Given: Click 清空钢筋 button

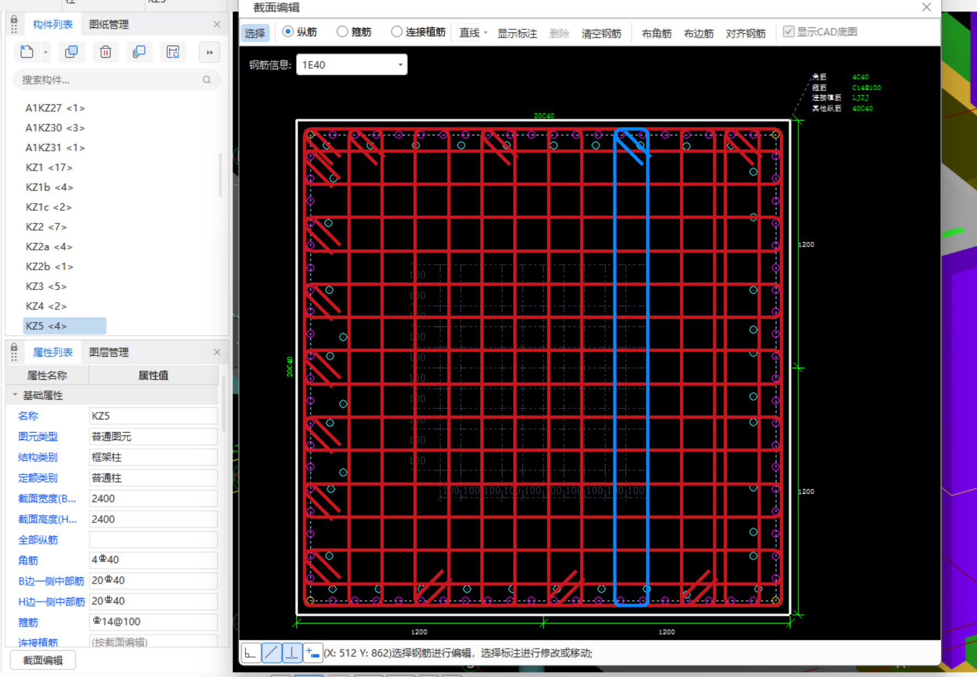Looking at the screenshot, I should coord(601,33).
